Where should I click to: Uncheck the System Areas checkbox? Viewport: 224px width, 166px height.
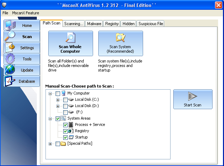coord(58,119)
